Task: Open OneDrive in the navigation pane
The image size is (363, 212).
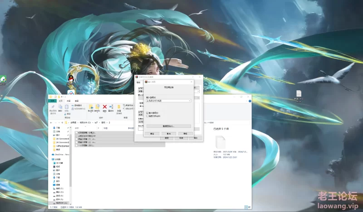Action: click(61, 154)
